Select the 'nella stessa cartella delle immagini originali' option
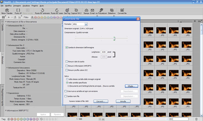 67,79
